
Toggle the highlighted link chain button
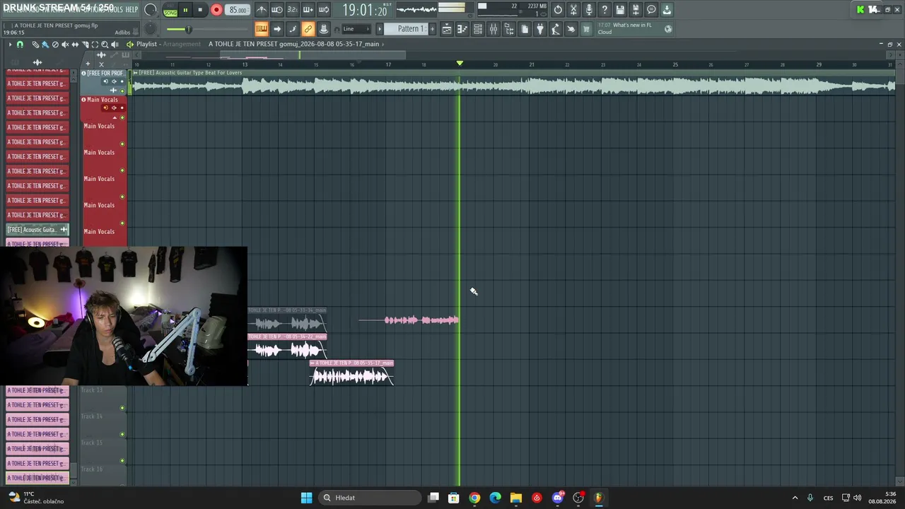pyautogui.click(x=308, y=29)
